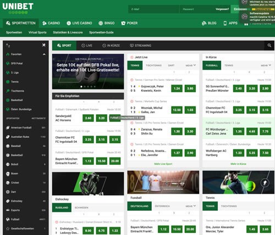275x235 pixels.
Task: Click the Fussball jerseys banner image
Action: click(x=163, y=182)
